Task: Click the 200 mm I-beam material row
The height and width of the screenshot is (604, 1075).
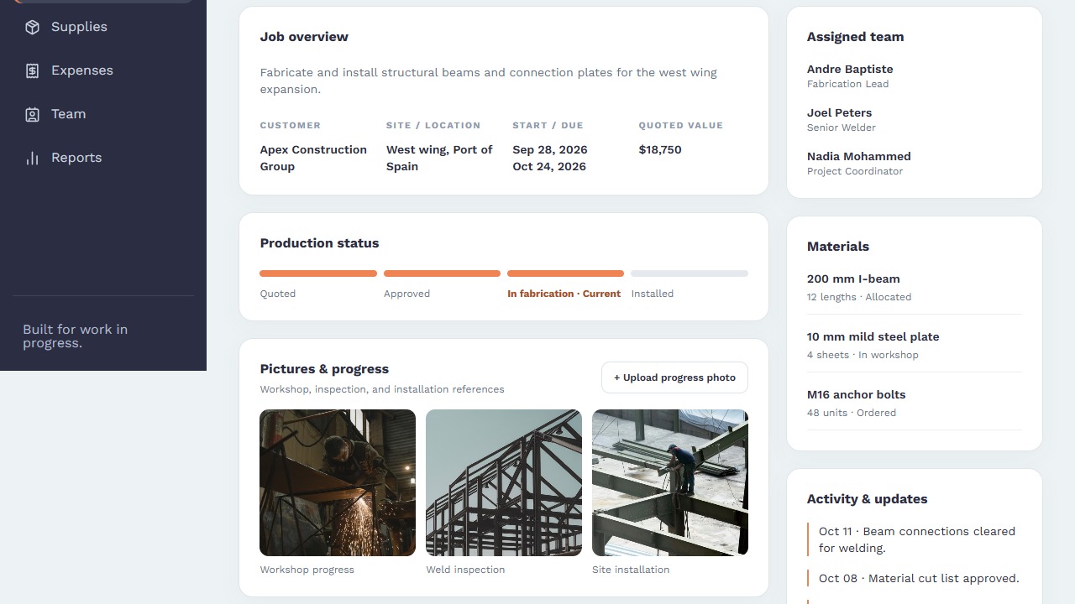Action: pyautogui.click(x=915, y=287)
